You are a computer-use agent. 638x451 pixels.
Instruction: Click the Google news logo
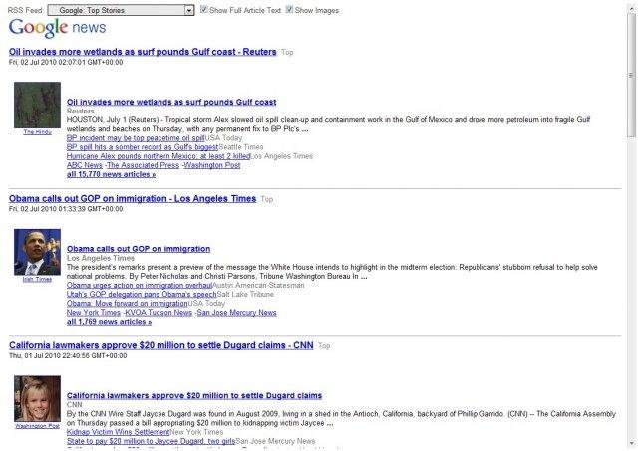pyautogui.click(x=58, y=28)
